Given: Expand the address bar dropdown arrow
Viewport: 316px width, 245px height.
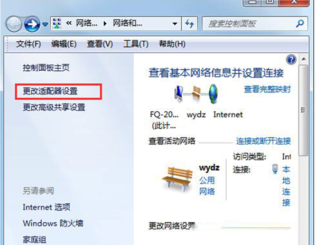Looking at the screenshot, I should point(175,24).
